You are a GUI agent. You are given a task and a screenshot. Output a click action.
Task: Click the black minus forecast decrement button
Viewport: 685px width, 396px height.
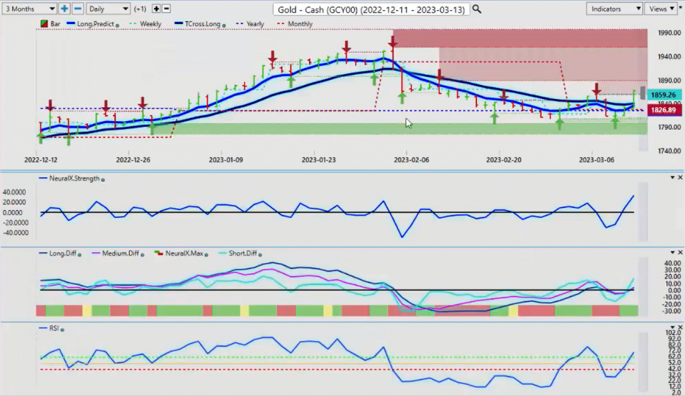pos(167,9)
